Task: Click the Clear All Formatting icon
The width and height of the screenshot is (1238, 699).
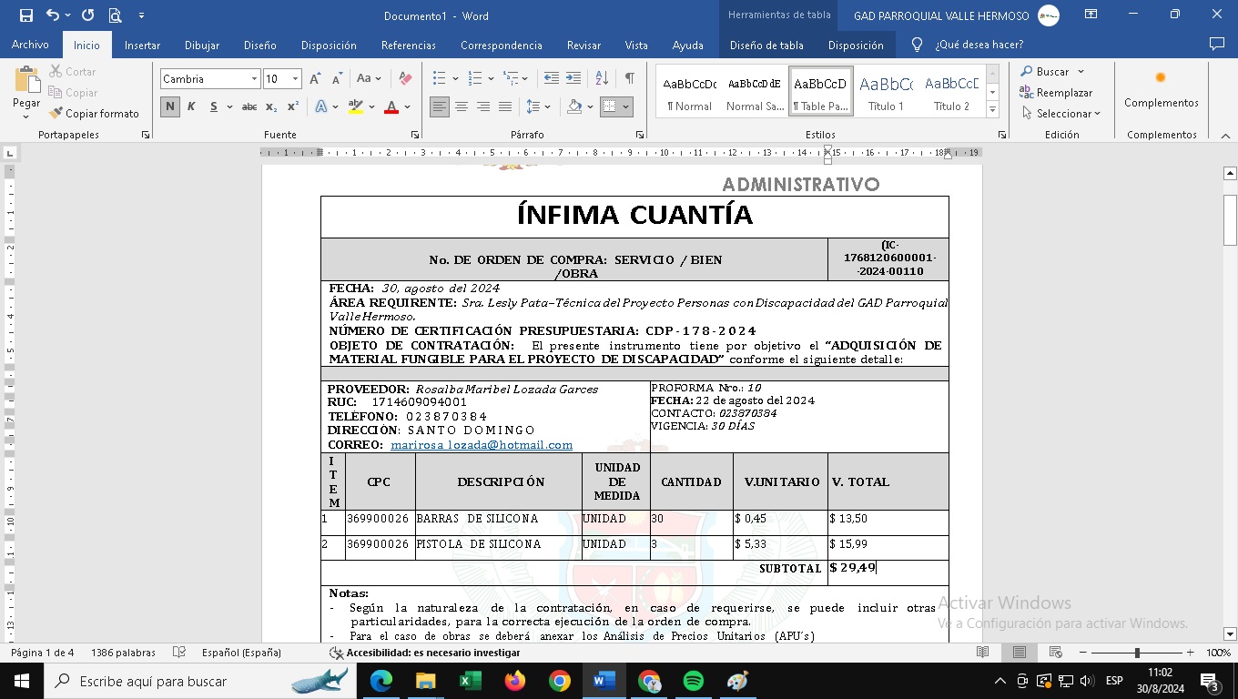Action: pos(406,79)
